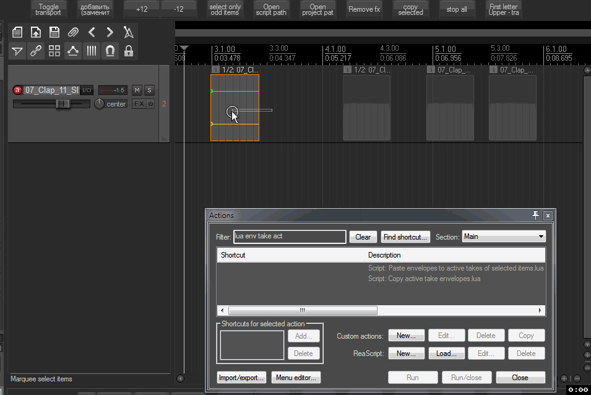Toggle the envelope points icon
This screenshot has height=395, width=591.
[73, 51]
